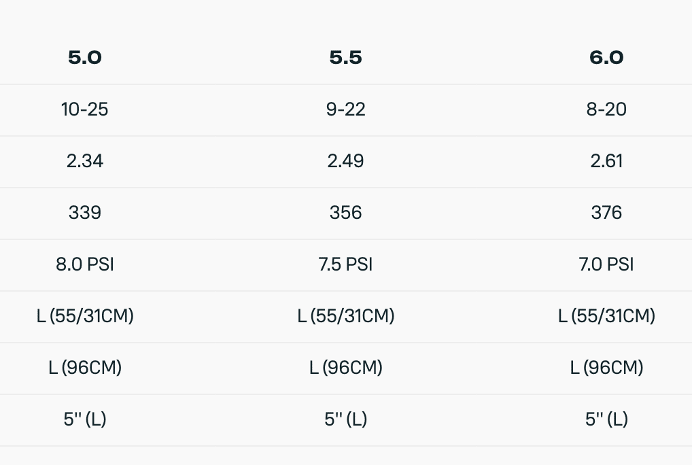Viewport: 692px width, 465px height.
Task: Select the 10-25 cell
Action: pos(85,109)
